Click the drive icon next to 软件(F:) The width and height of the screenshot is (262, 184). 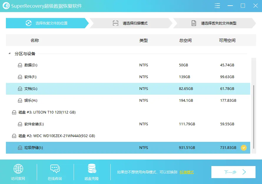point(20,77)
